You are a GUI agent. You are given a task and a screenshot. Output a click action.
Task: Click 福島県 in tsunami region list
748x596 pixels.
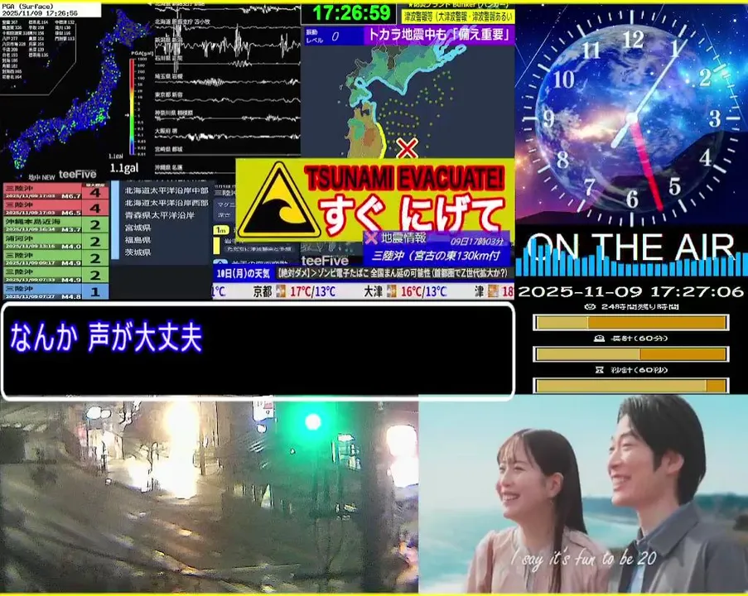point(138,240)
